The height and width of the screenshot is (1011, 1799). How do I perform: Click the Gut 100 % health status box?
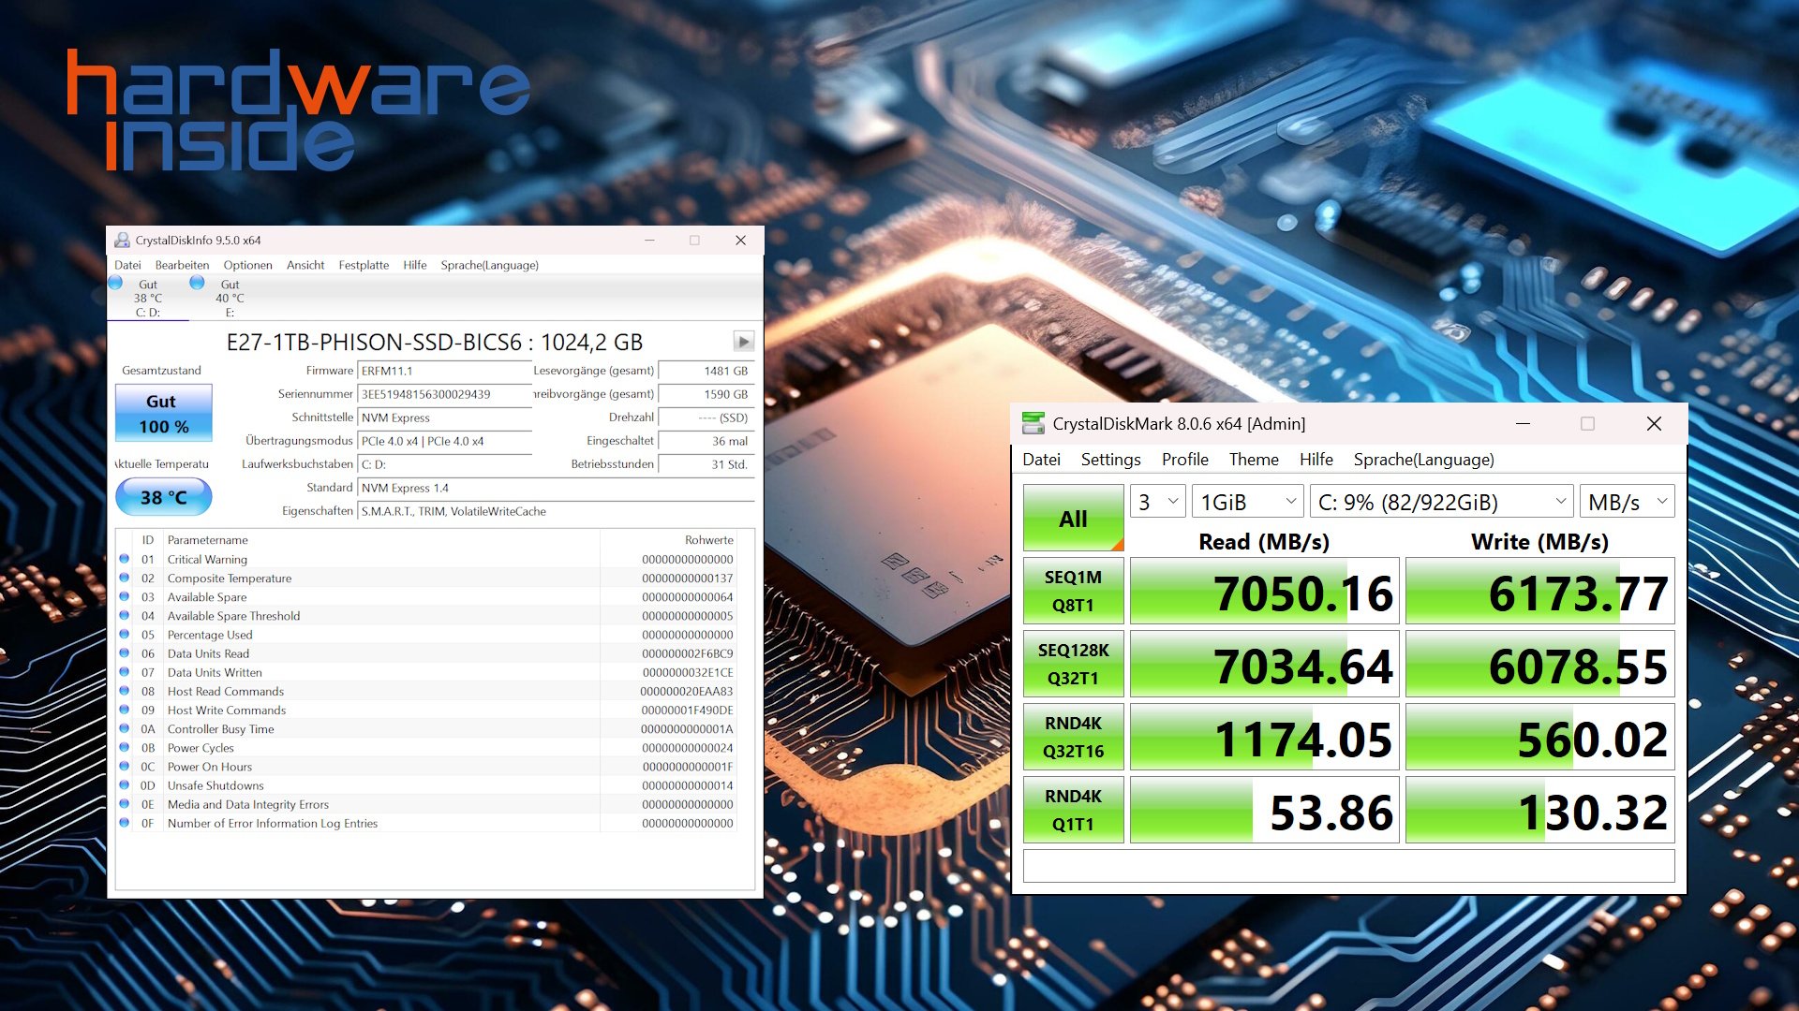(x=164, y=413)
